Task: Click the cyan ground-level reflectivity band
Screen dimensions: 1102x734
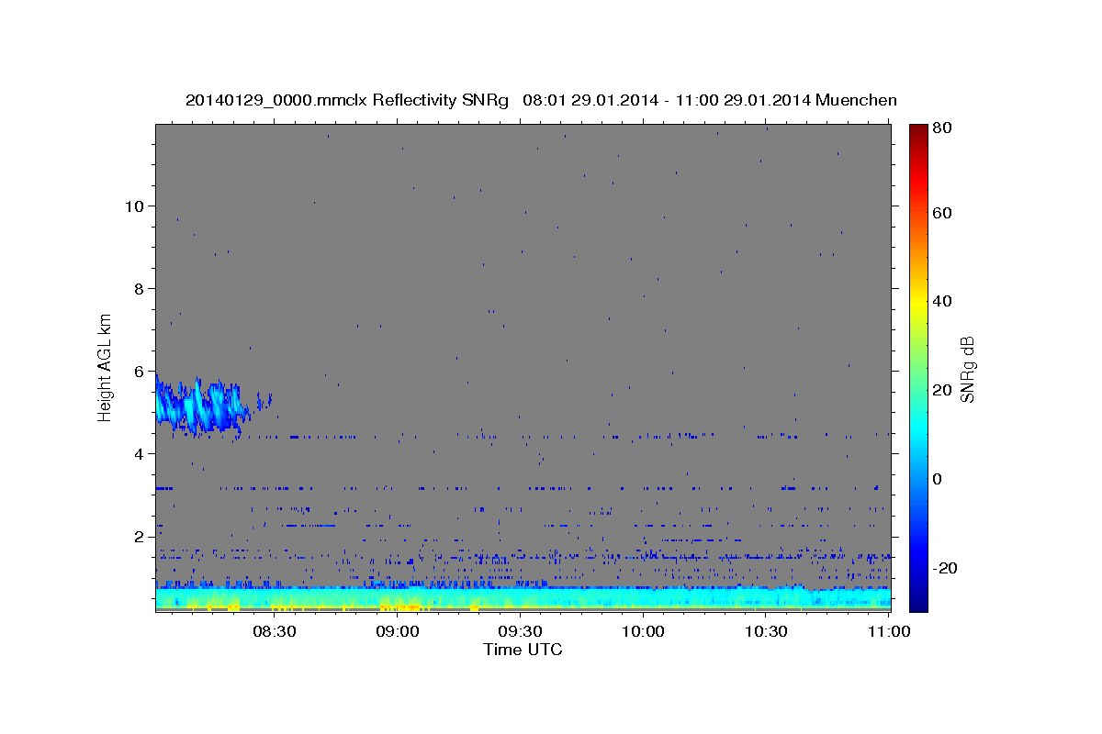Action: click(x=523, y=598)
